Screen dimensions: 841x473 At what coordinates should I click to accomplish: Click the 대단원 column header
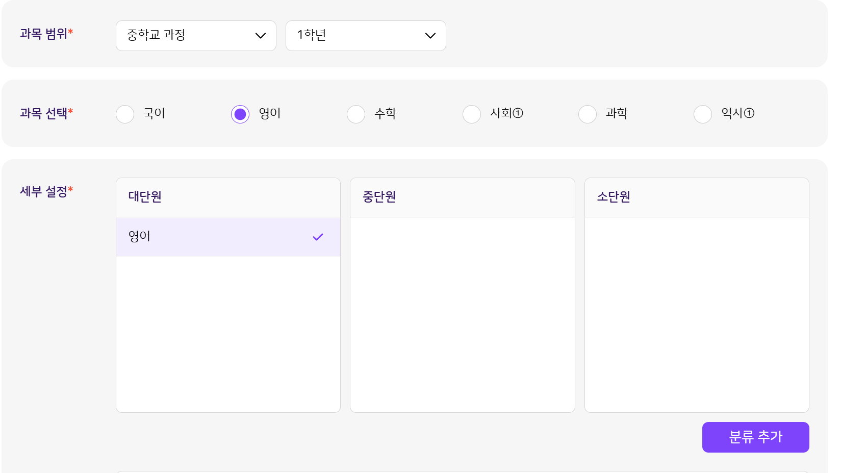pyautogui.click(x=145, y=197)
